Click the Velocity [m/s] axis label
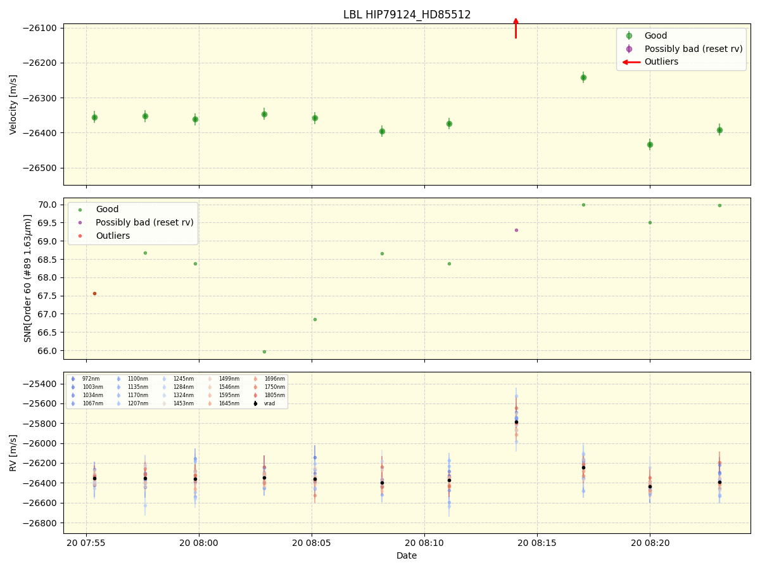 click(x=13, y=104)
